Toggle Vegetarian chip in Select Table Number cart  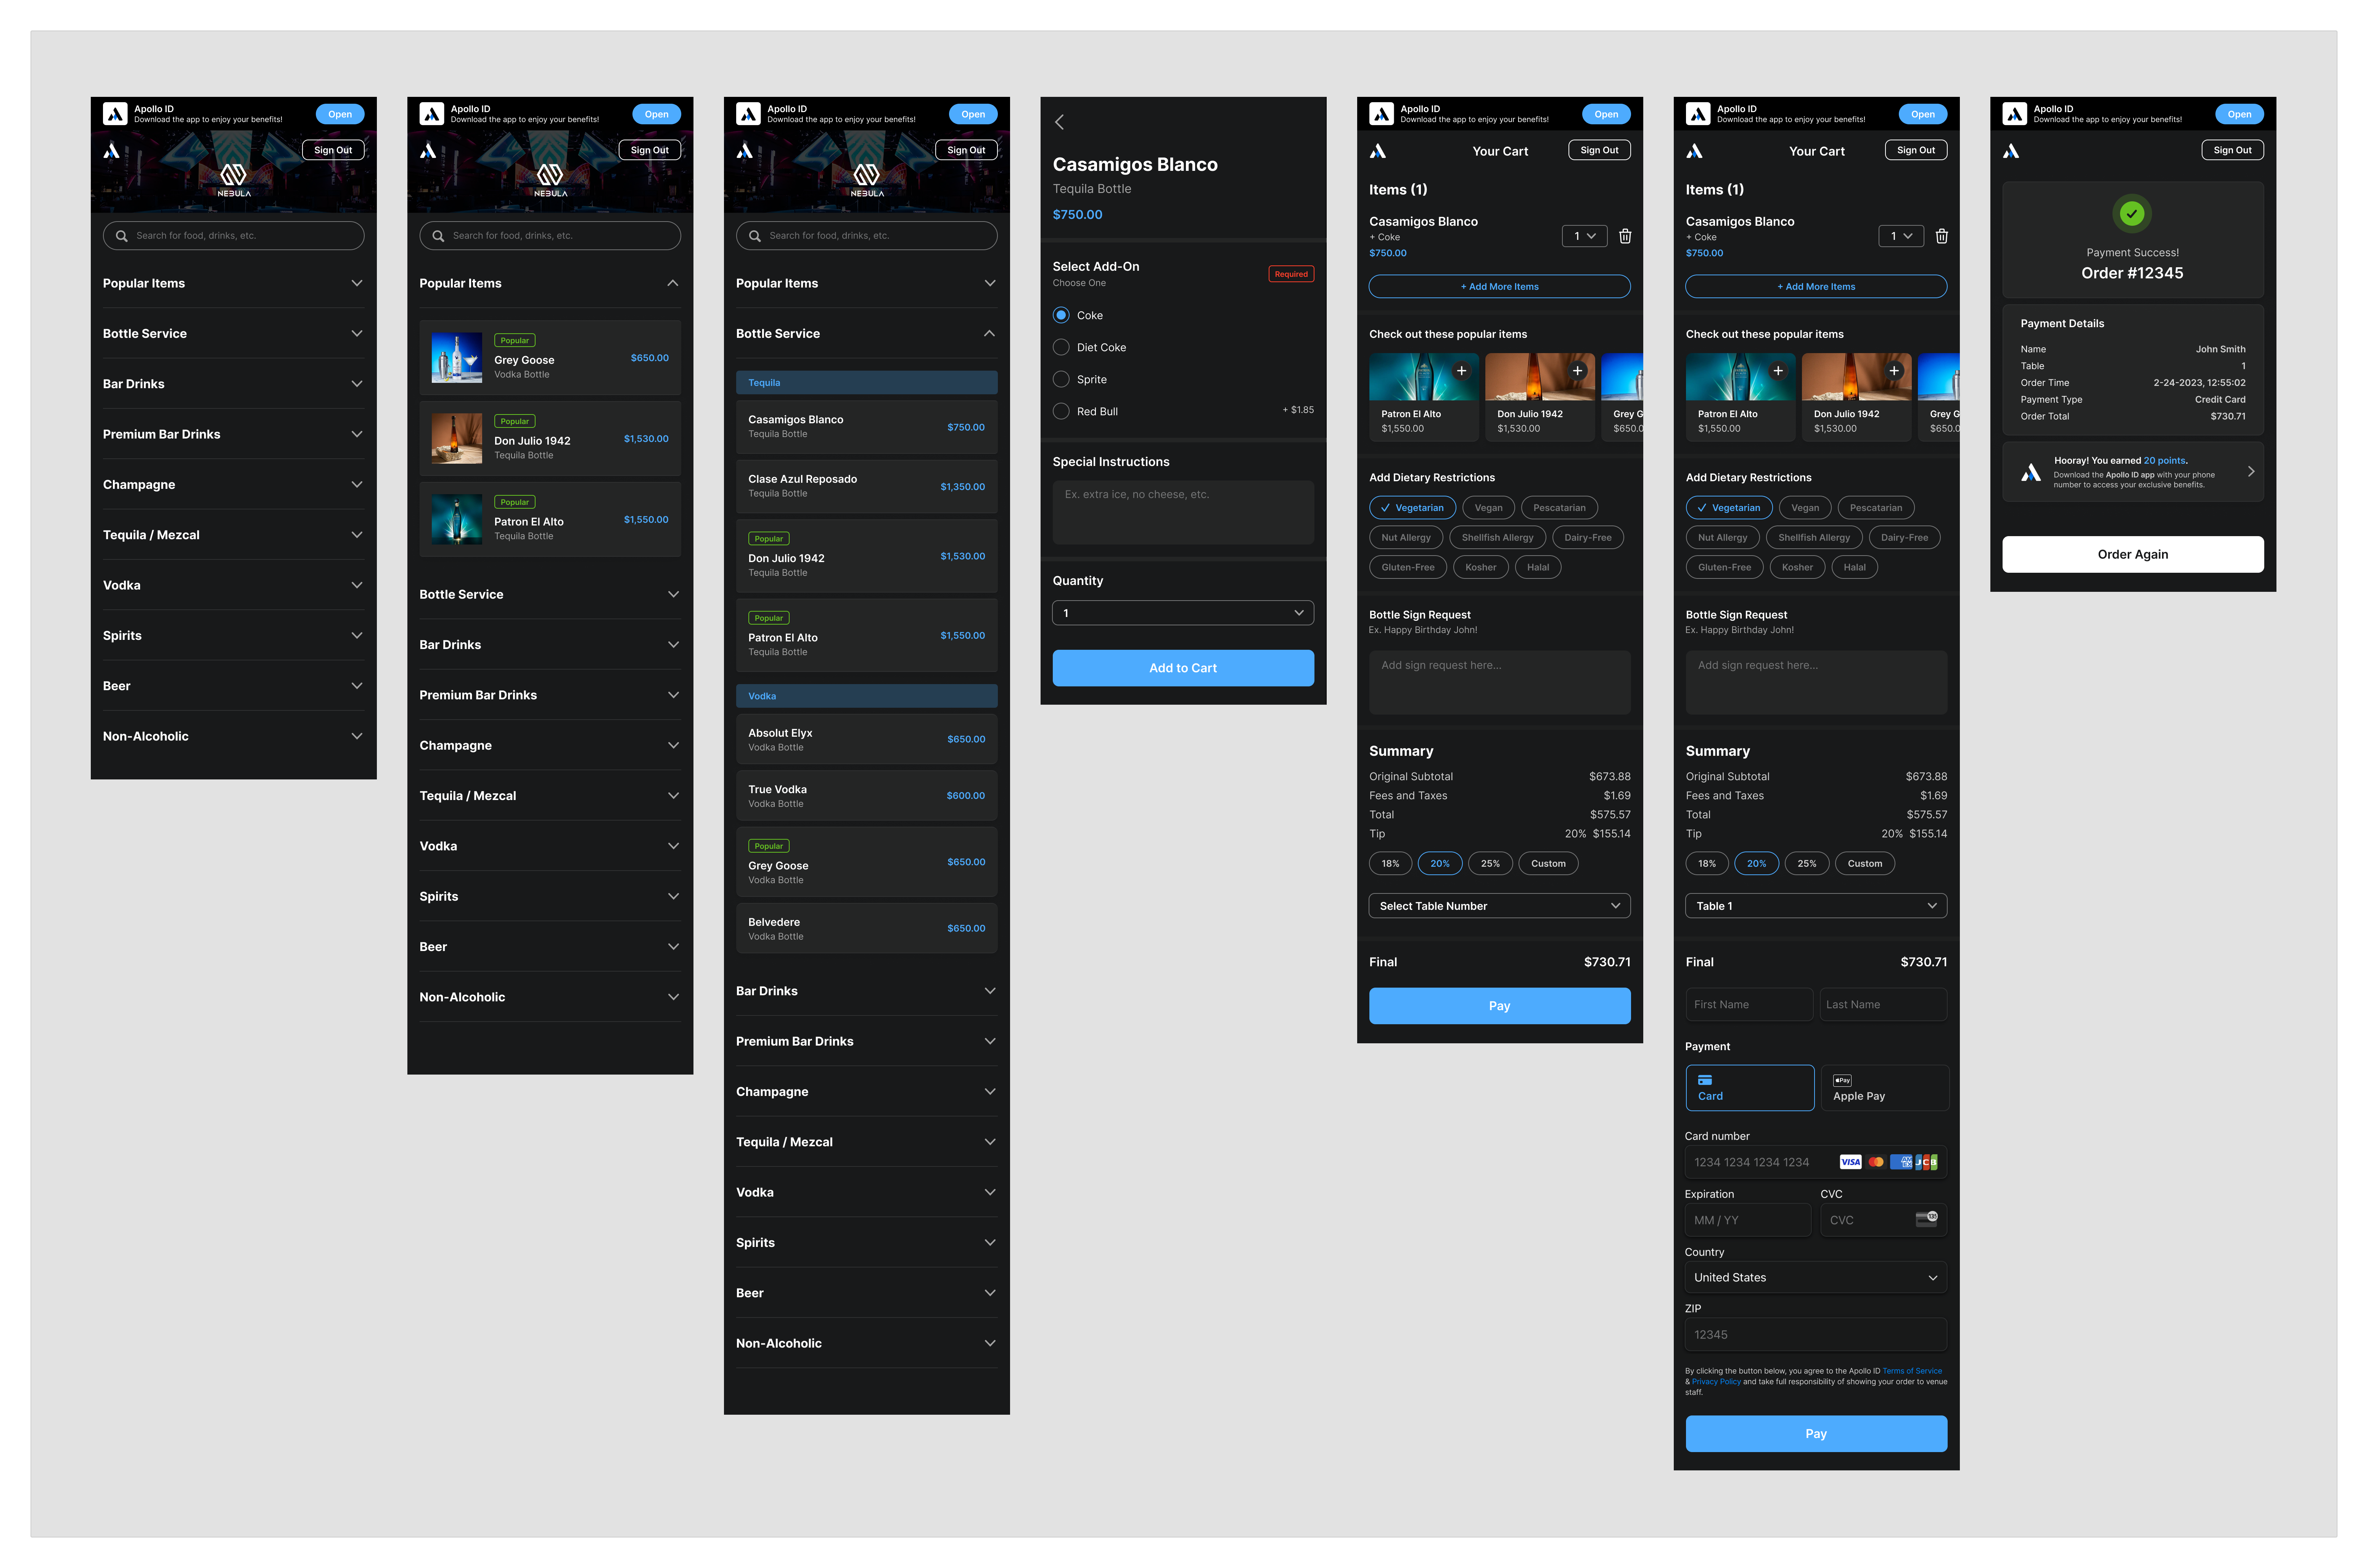(x=1412, y=508)
